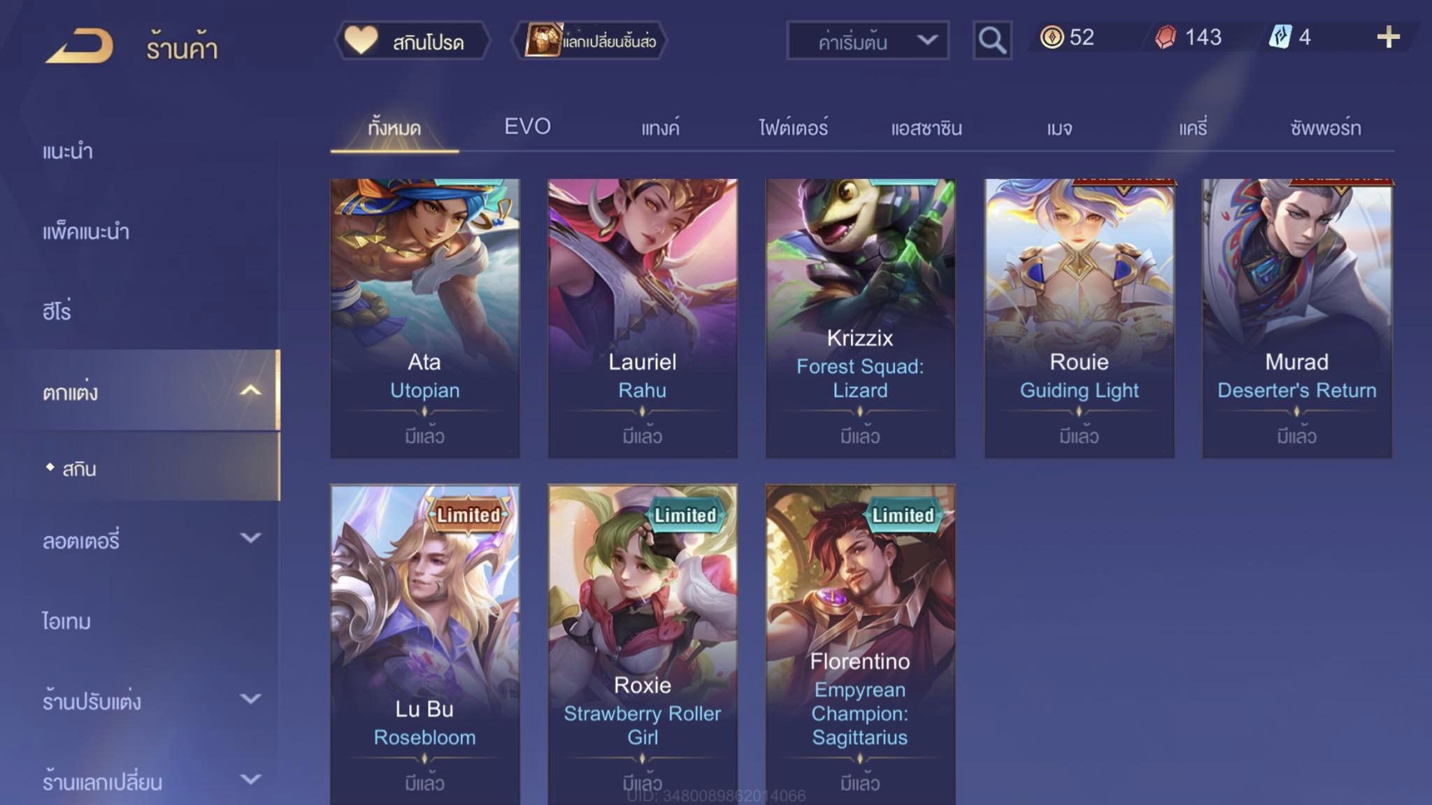Open the skin fragment exchange chest icon
The image size is (1432, 805).
[543, 41]
